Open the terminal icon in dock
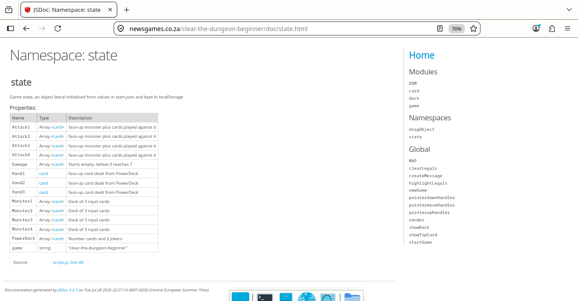Image resolution: width=578 pixels, height=301 pixels. point(265,297)
